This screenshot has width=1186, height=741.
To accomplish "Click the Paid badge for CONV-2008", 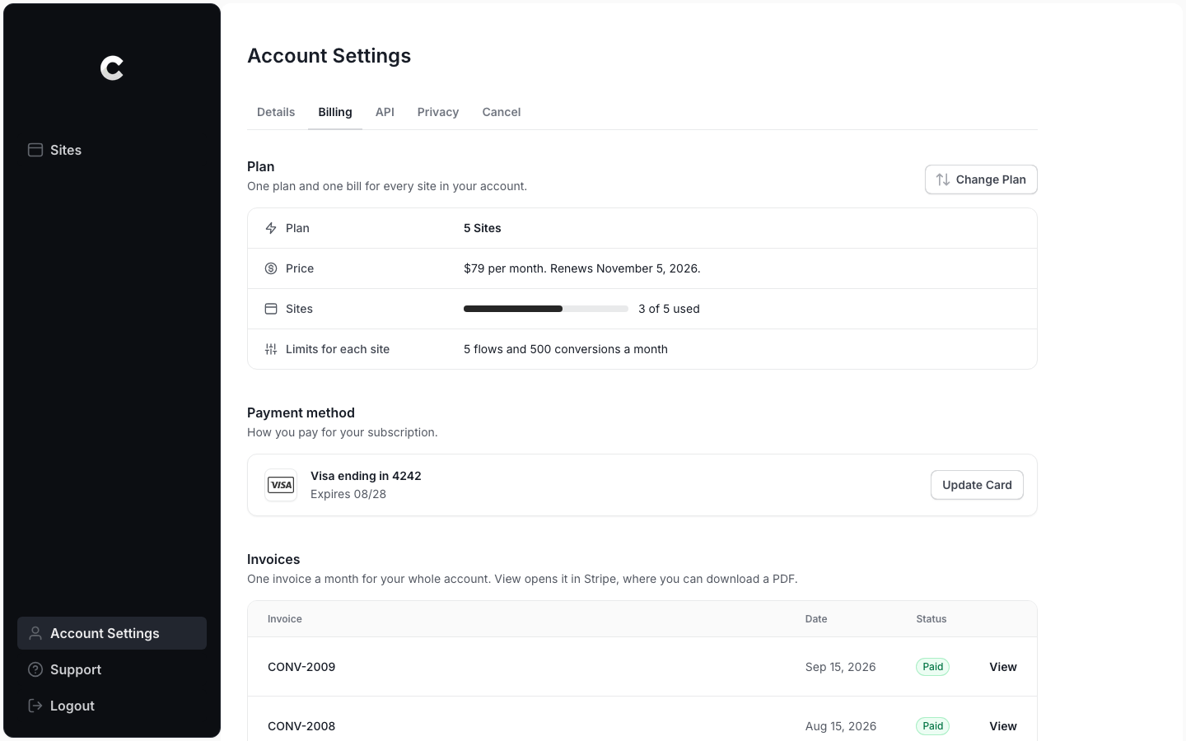I will pos(933,726).
